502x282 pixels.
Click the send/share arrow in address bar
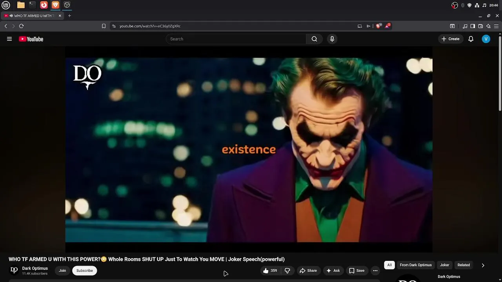tap(368, 26)
